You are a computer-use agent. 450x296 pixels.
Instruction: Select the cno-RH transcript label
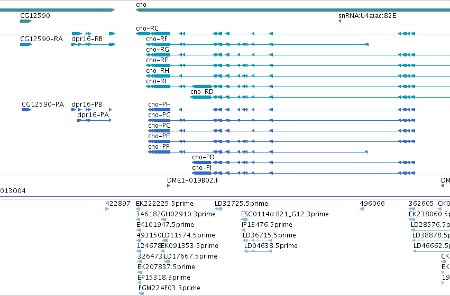coord(158,71)
